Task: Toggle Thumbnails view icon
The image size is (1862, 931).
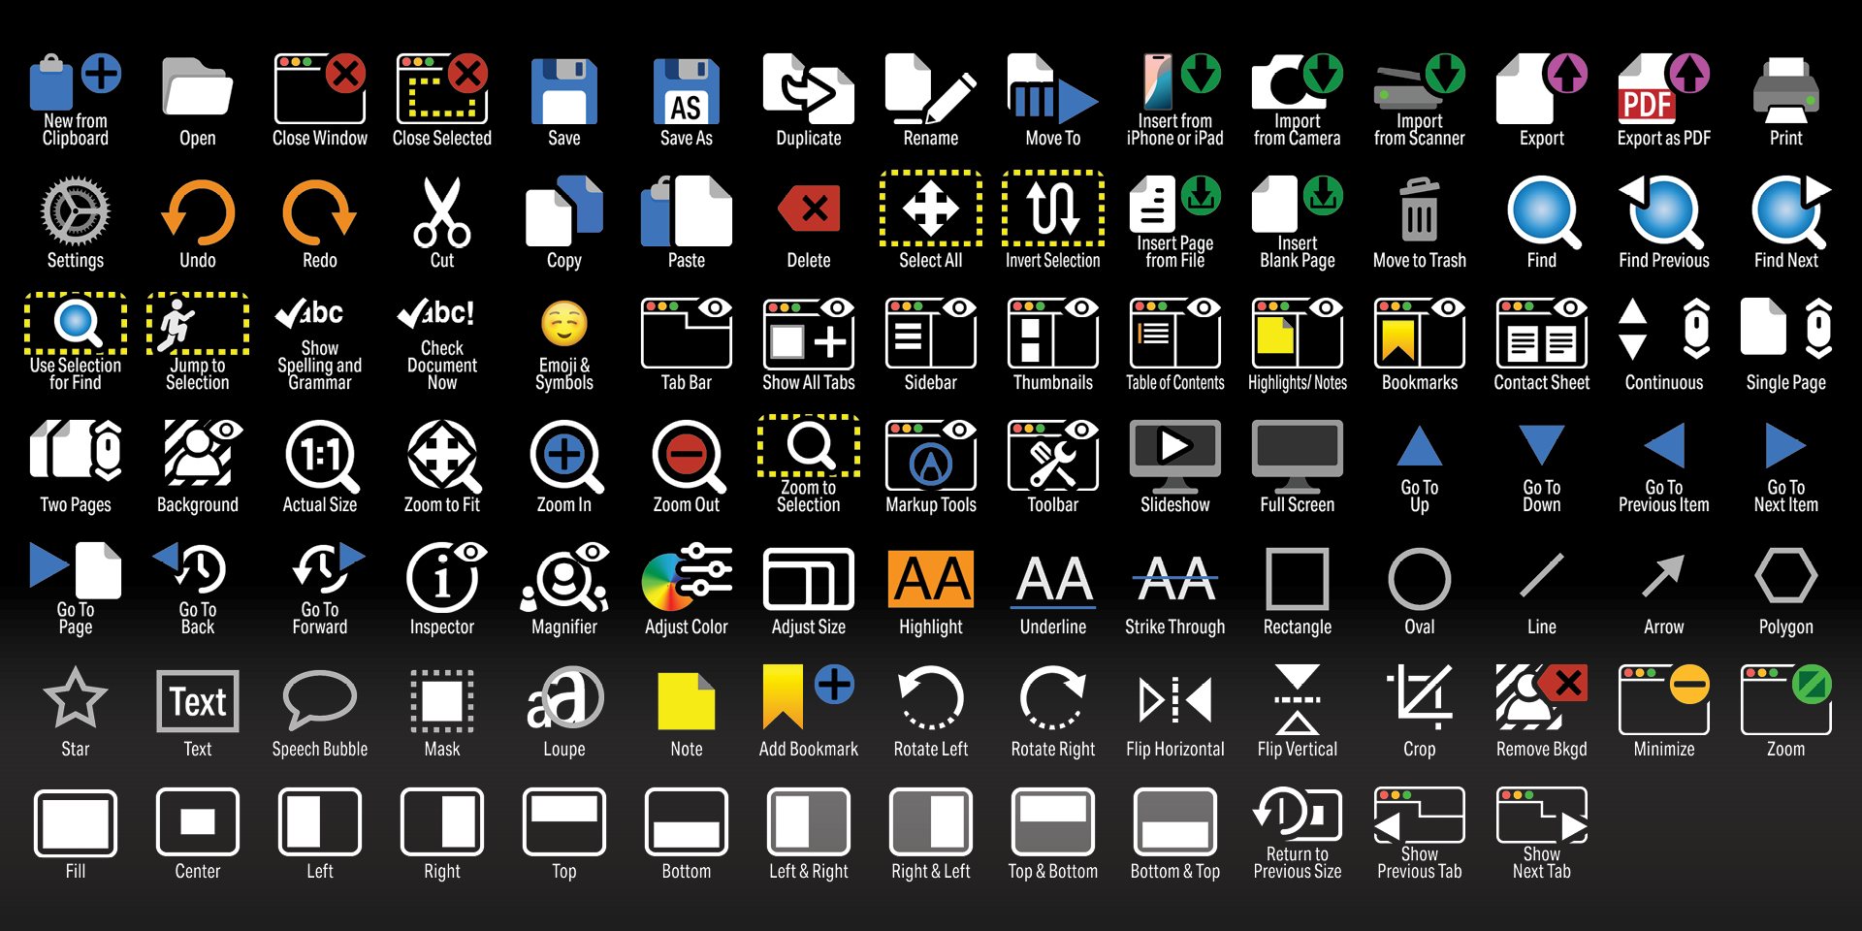Action: (1053, 333)
